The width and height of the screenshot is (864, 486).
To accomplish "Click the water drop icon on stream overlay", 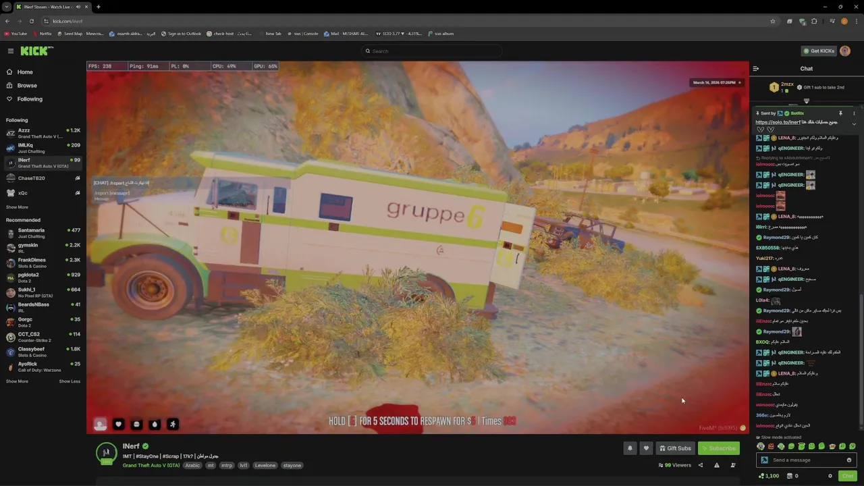I will pos(155,424).
